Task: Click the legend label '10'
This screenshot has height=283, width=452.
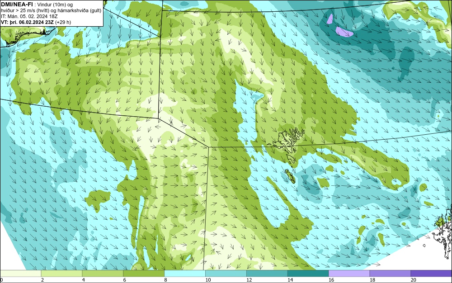Action: coord(208,280)
